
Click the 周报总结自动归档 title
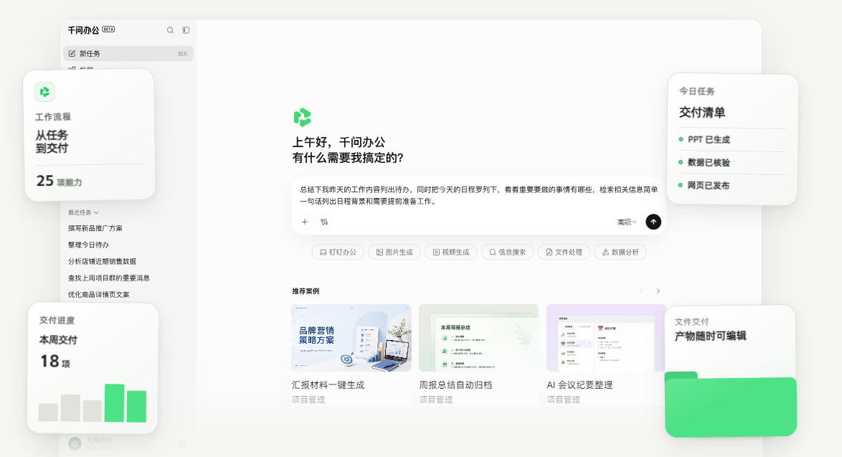click(x=455, y=385)
